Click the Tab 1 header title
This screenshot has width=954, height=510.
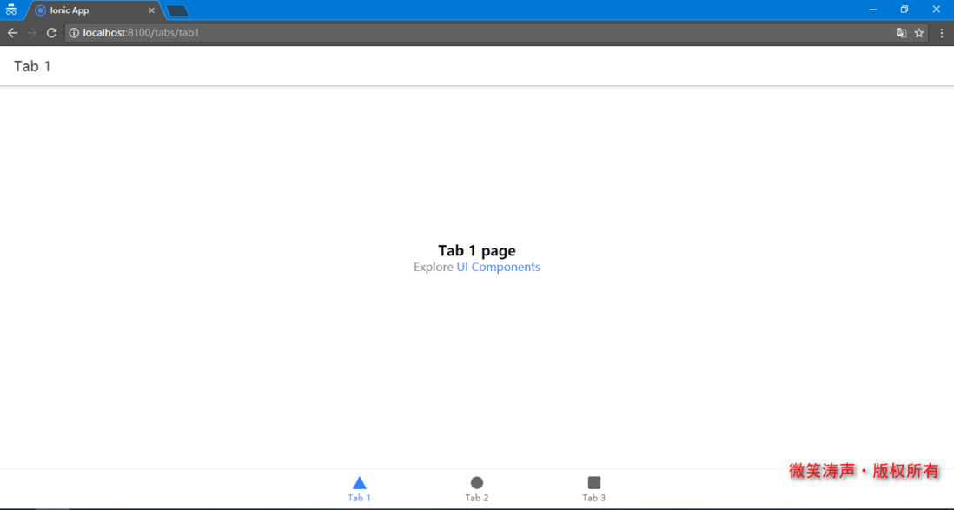click(x=32, y=66)
